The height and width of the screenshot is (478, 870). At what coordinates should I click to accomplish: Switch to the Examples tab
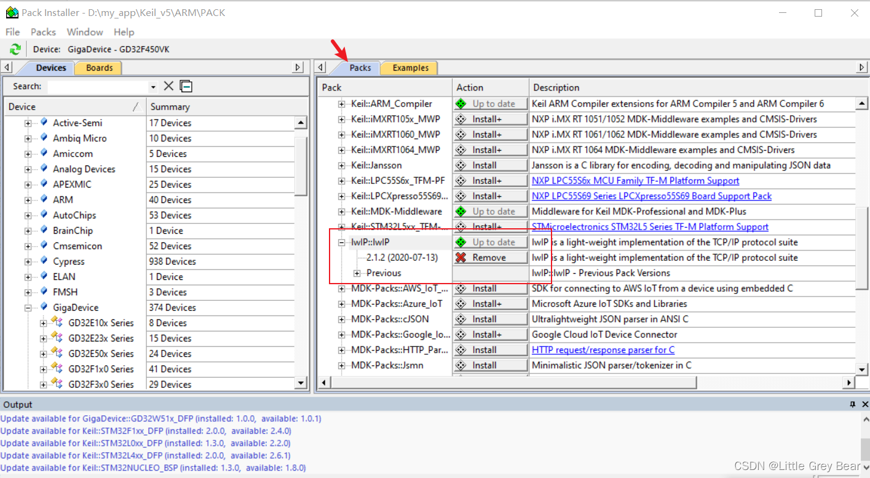click(x=410, y=68)
